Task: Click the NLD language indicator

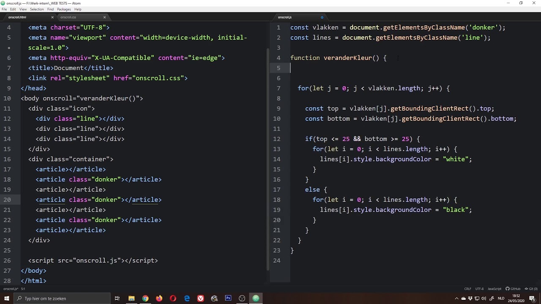Action: pos(501,299)
